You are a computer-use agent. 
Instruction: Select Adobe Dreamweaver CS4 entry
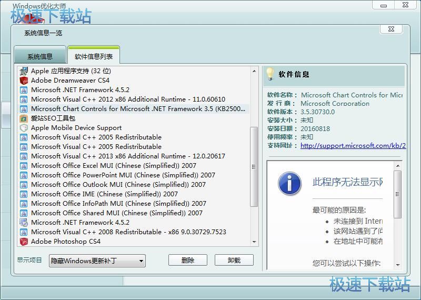pos(70,81)
